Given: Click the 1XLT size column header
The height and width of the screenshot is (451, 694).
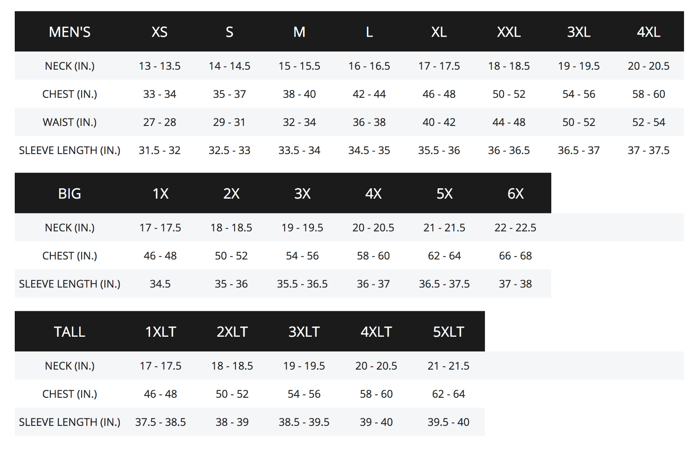Looking at the screenshot, I should coord(160,332).
